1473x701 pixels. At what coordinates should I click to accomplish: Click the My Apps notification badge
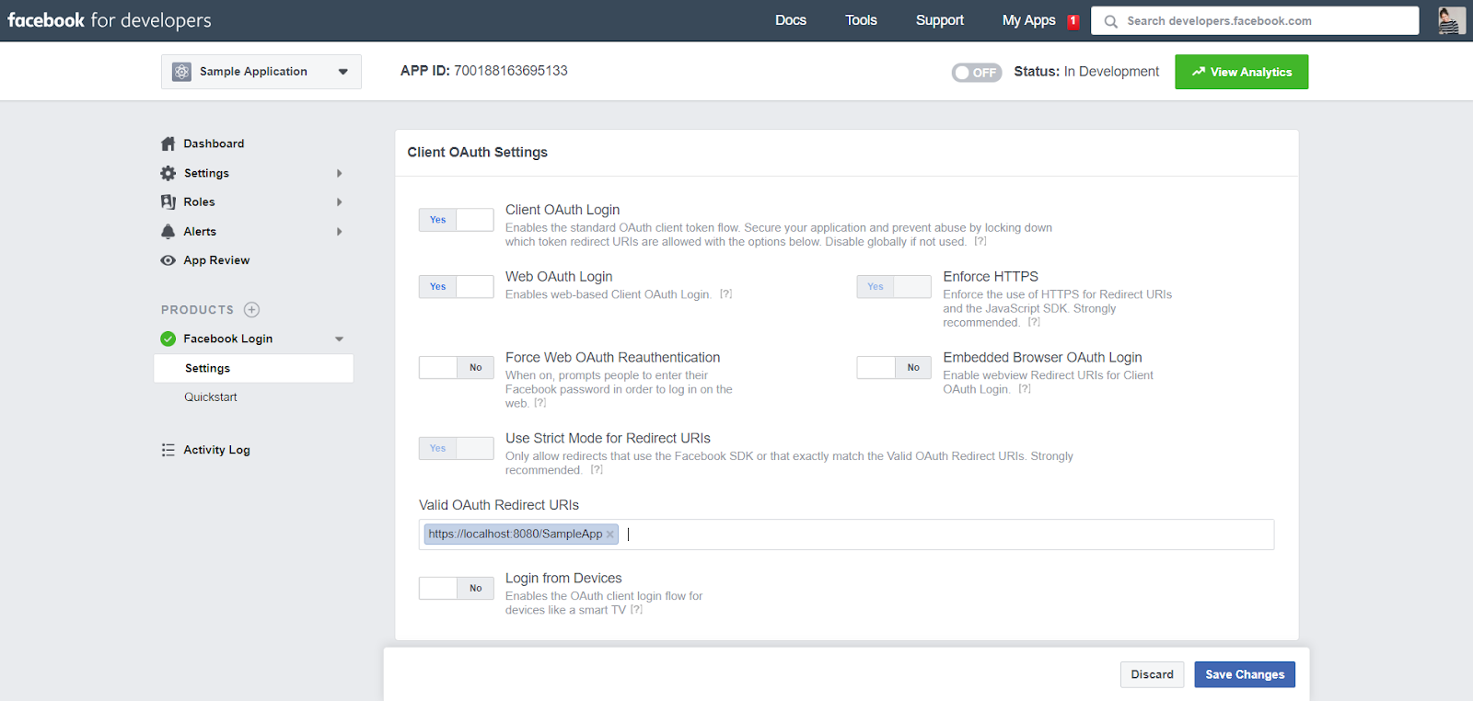(1073, 21)
